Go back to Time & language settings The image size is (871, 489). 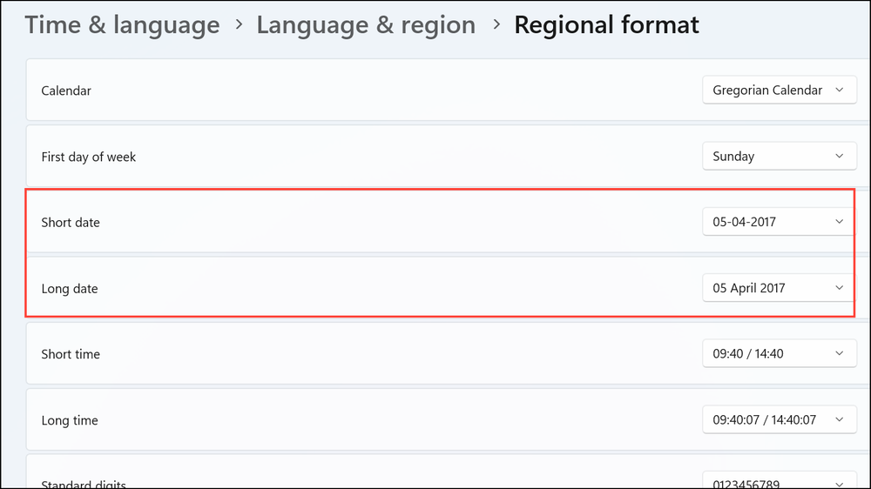[122, 25]
